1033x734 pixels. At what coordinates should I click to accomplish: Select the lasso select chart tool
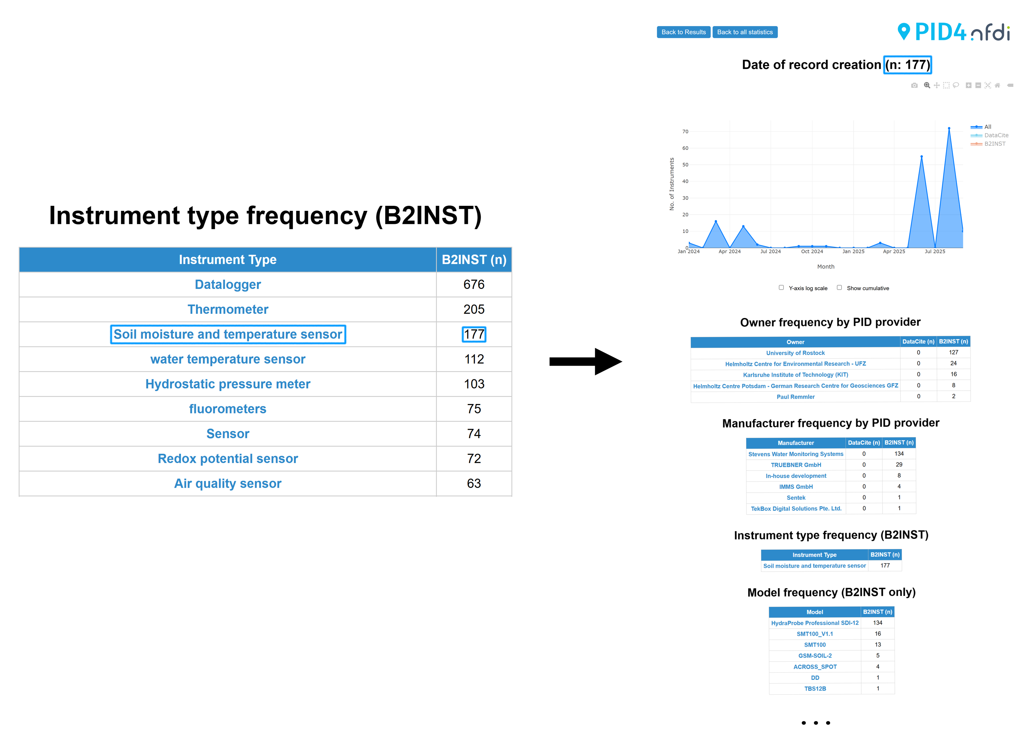click(956, 85)
